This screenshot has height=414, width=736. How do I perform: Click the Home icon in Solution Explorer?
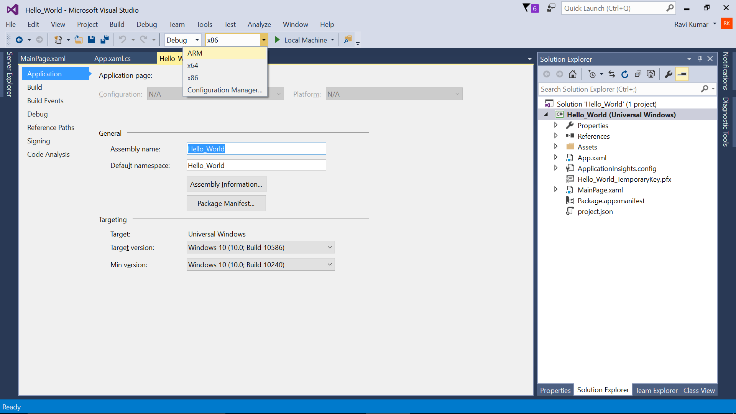pos(573,74)
